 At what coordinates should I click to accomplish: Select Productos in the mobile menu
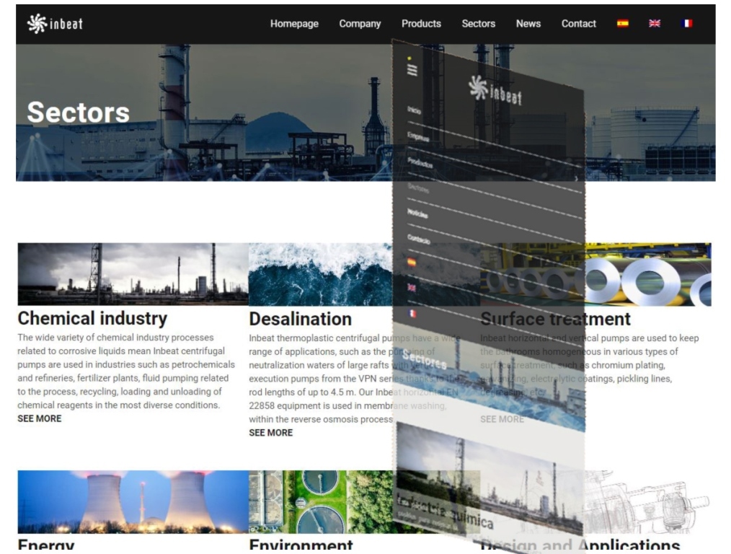pos(420,163)
